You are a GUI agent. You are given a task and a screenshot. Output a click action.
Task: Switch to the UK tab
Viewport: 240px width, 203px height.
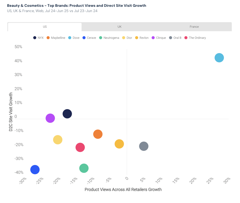tap(119, 27)
